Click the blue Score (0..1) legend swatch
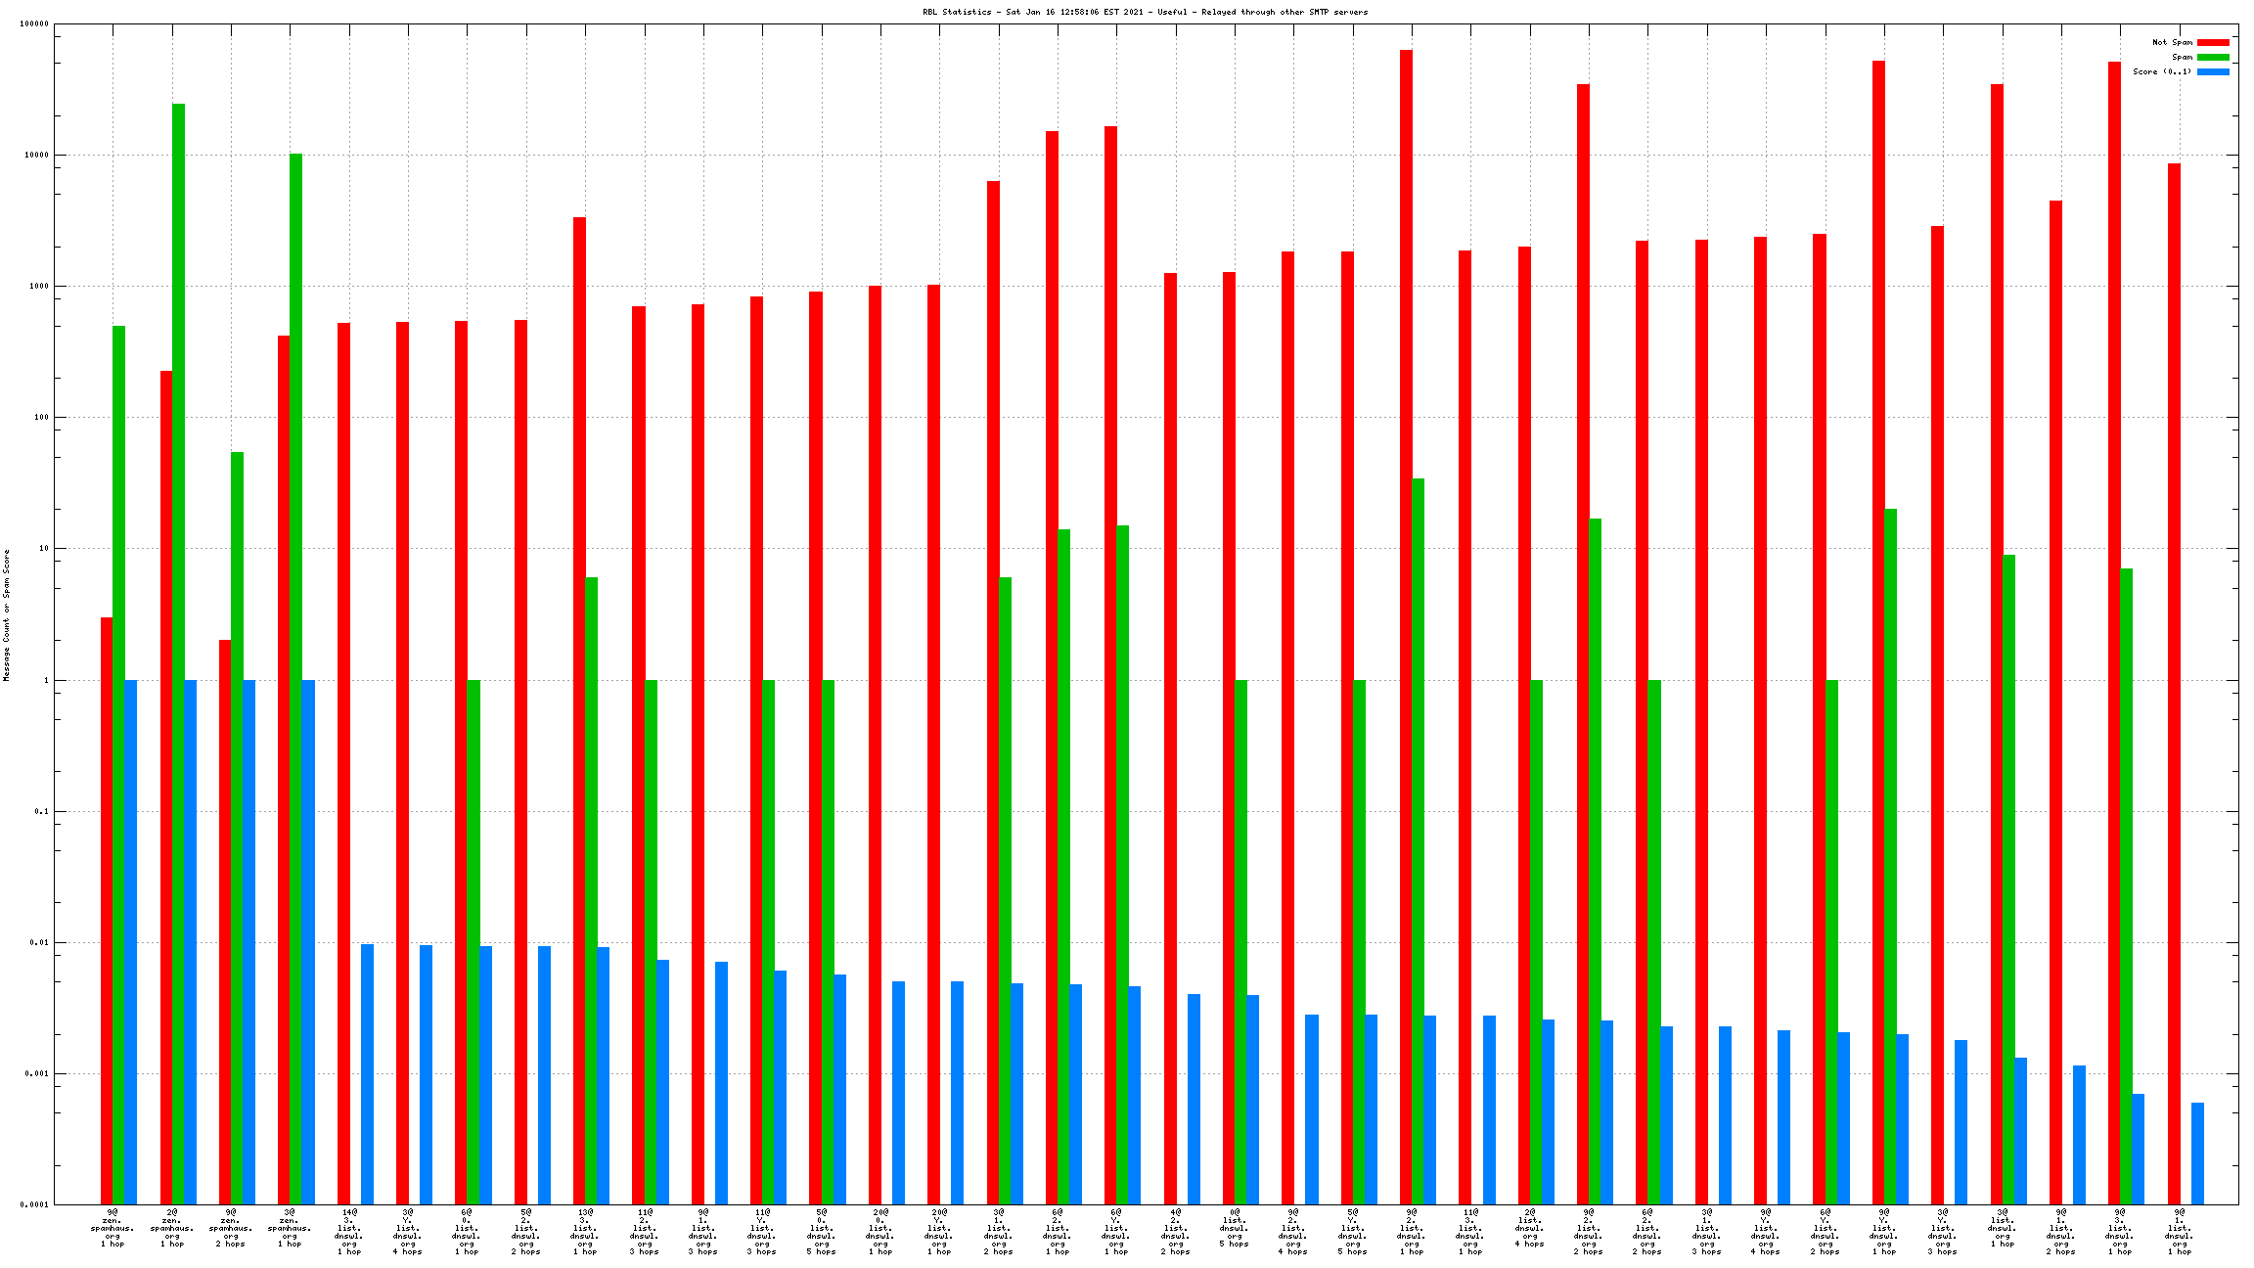This screenshot has width=2254, height=1268. 2213,71
